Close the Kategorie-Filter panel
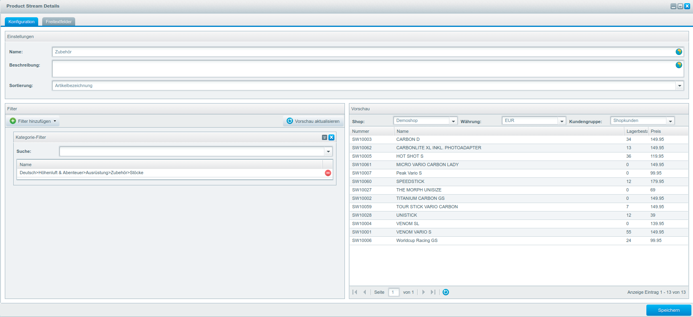This screenshot has width=693, height=317. tap(332, 137)
